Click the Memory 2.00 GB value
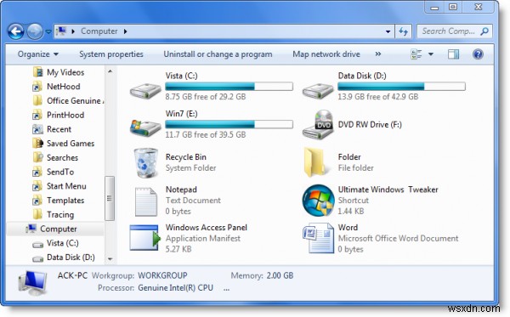Image resolution: width=510 pixels, height=317 pixels. pyautogui.click(x=280, y=275)
